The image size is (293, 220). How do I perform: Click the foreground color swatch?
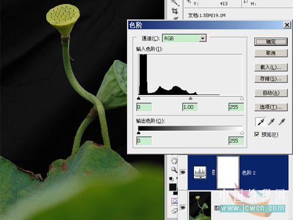tap(173, 187)
